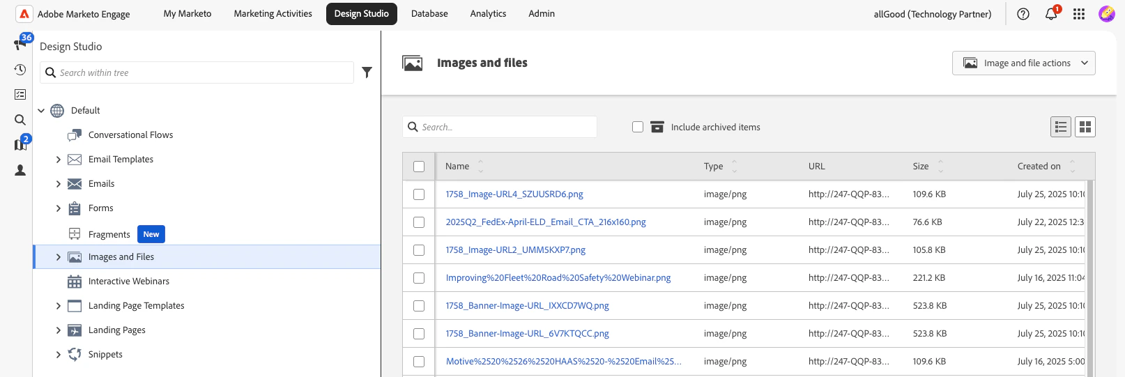This screenshot has height=377, width=1125.
Task: Expand the Email Templates node
Action: tap(59, 160)
